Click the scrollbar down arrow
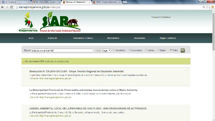This screenshot has width=215, height=121. point(214,120)
